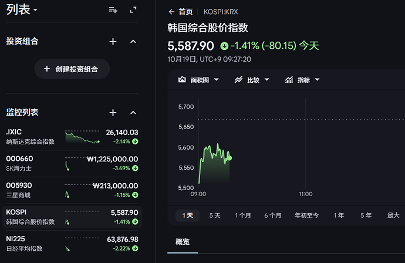
Task: Add item to 监控列表 with plus icon
Action: pos(113,113)
